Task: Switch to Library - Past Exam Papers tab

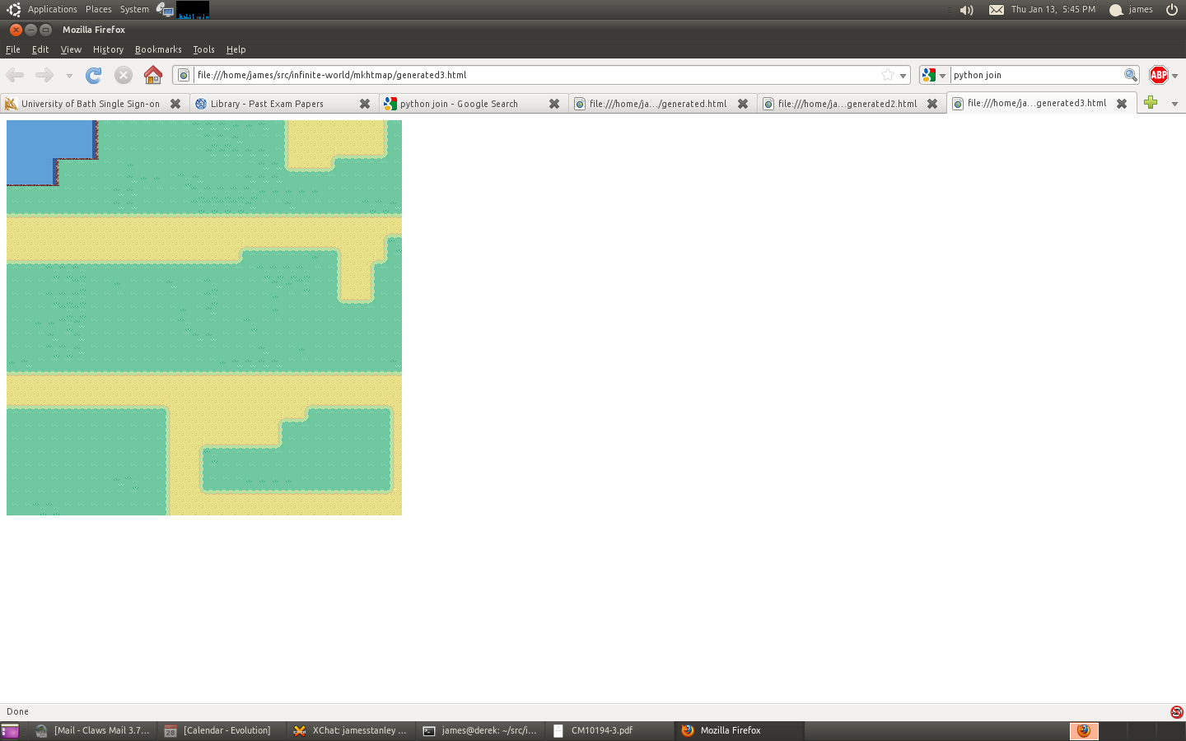Action: tap(267, 104)
